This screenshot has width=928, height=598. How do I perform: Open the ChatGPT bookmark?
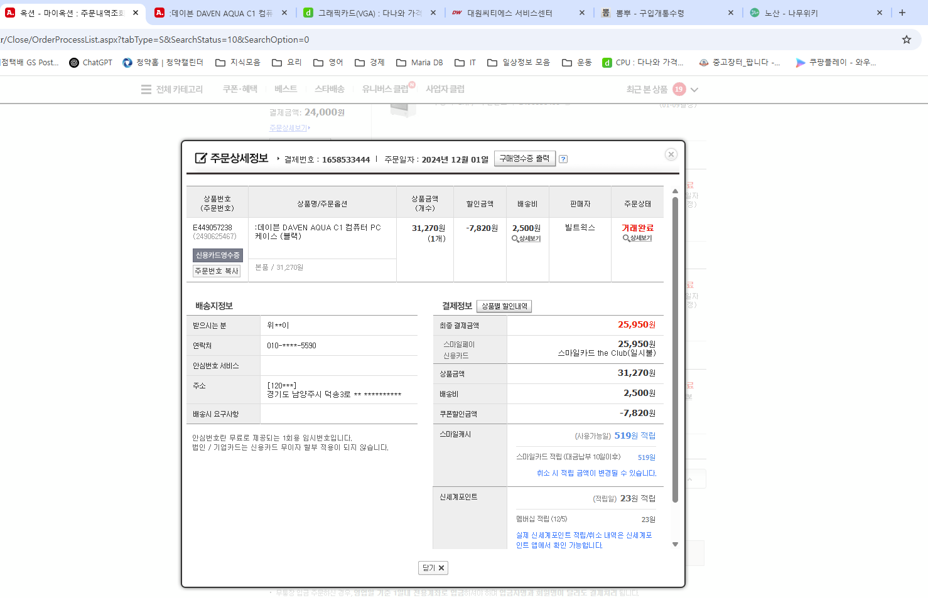click(90, 63)
